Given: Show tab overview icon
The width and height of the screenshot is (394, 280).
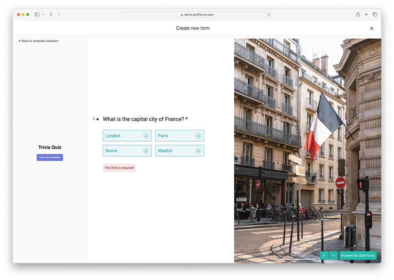Looking at the screenshot, I should pyautogui.click(x=375, y=14).
